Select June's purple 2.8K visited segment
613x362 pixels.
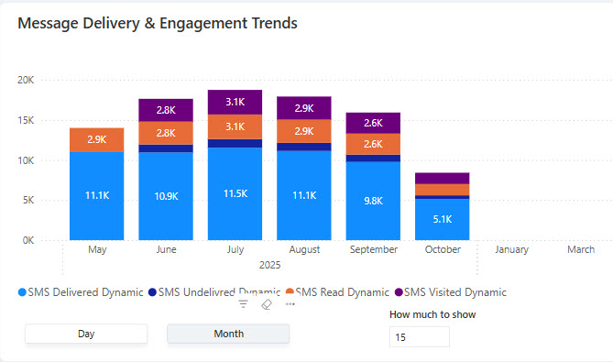(x=166, y=110)
